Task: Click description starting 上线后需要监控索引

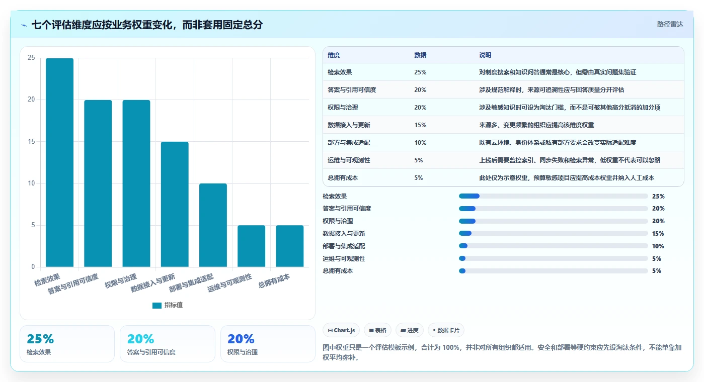Action: (x=570, y=160)
